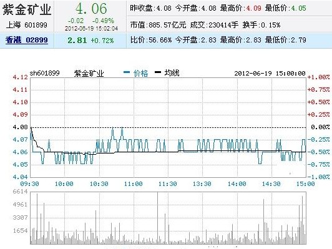Click the blue 价格 legend marker
This screenshot has width=332, height=249.
coord(127,72)
